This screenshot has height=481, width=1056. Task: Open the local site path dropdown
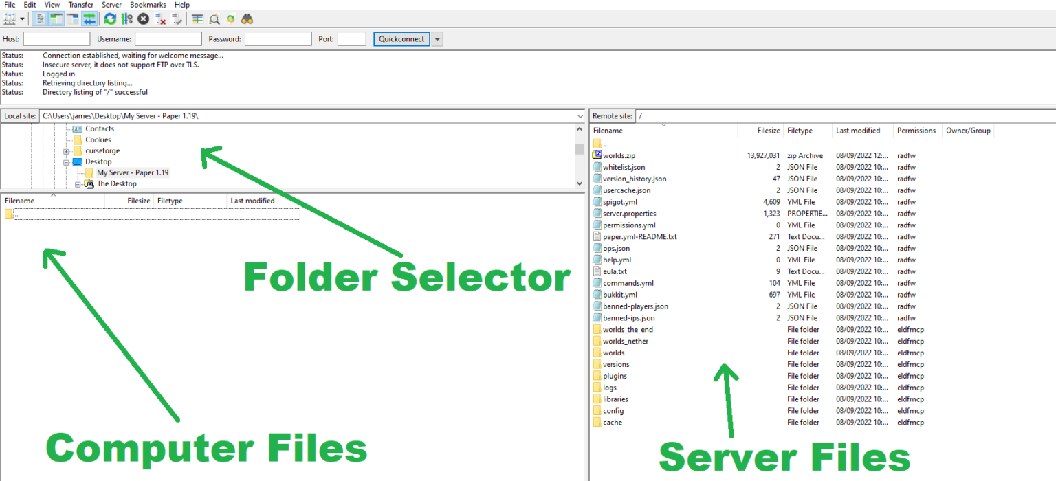pos(580,115)
